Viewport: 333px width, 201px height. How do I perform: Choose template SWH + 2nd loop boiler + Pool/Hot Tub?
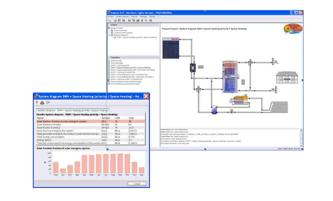tap(126, 79)
